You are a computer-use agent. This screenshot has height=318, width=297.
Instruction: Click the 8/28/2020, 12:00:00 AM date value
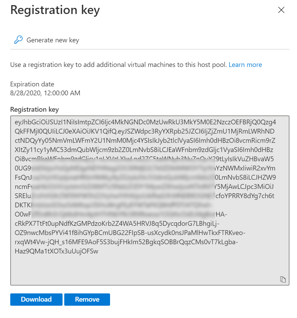tap(45, 93)
